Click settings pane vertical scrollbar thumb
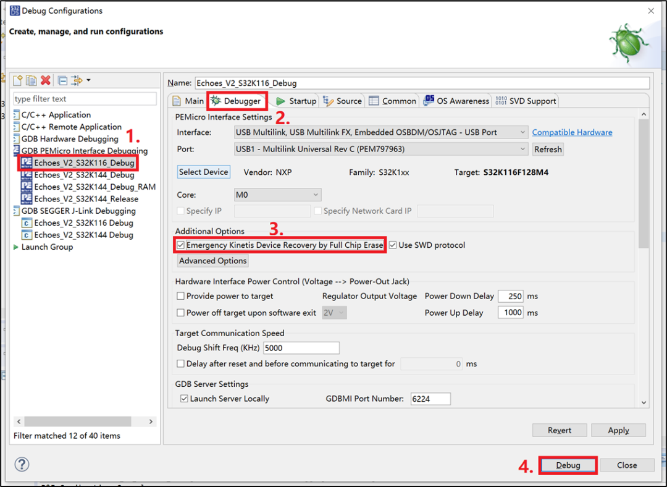Image resolution: width=667 pixels, height=487 pixels. (644, 183)
